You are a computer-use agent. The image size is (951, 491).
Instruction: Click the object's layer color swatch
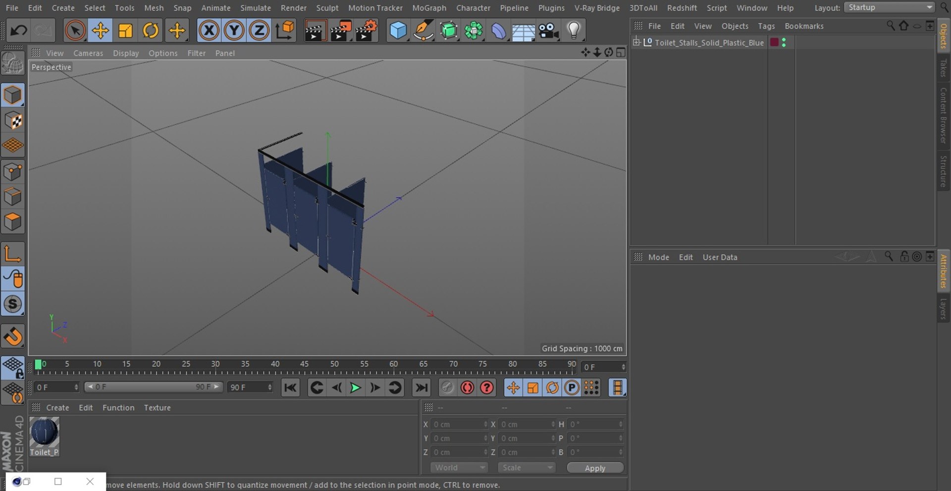coord(774,43)
